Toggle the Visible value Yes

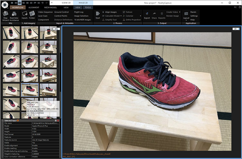pyautogui.click(x=45, y=143)
